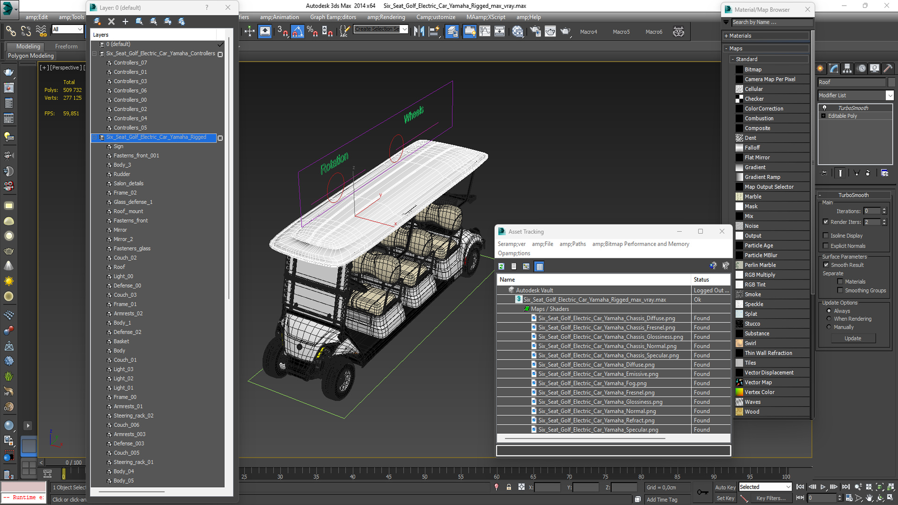This screenshot has width=898, height=505.
Task: Toggle the Angle Snap icon
Action: (x=297, y=31)
